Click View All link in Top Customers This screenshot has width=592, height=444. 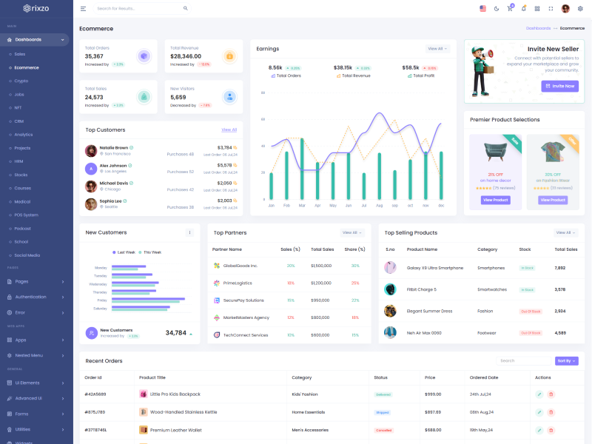point(229,129)
